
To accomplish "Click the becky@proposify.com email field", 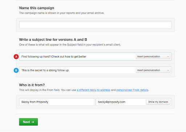I will pyautogui.click(x=121, y=102).
